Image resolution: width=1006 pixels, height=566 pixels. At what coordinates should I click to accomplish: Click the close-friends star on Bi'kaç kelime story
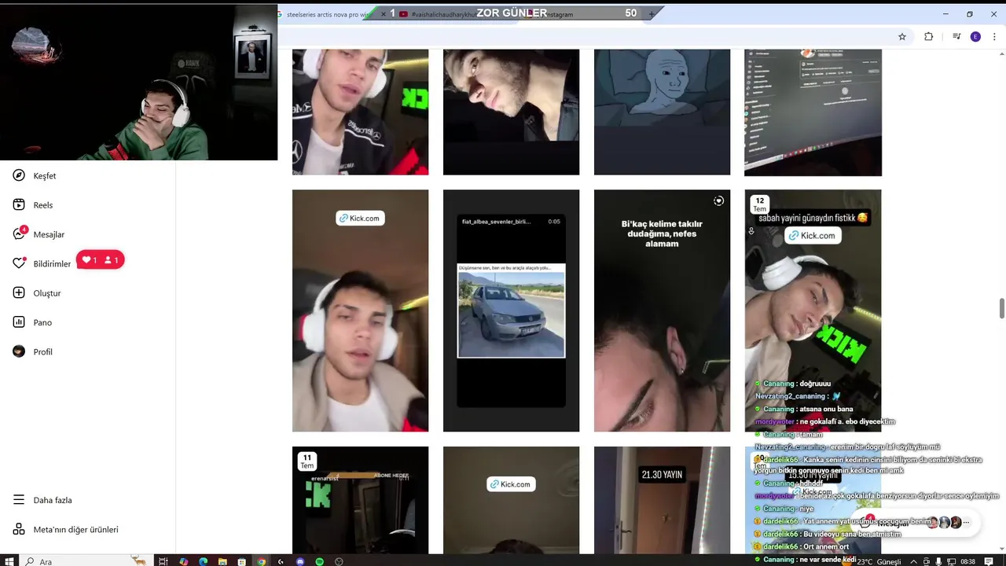[718, 201]
